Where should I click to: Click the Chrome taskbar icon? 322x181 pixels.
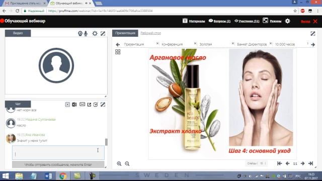tap(63, 176)
